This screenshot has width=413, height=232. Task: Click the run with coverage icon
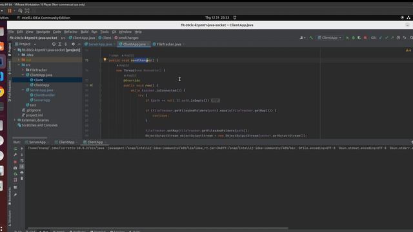[x=359, y=38]
